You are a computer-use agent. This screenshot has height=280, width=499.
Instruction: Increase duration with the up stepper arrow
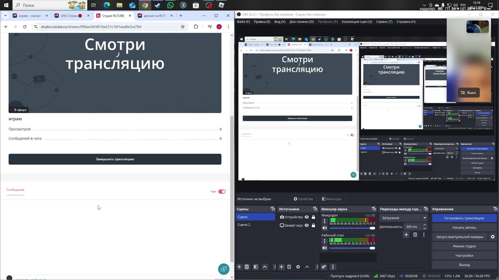pyautogui.click(x=425, y=225)
